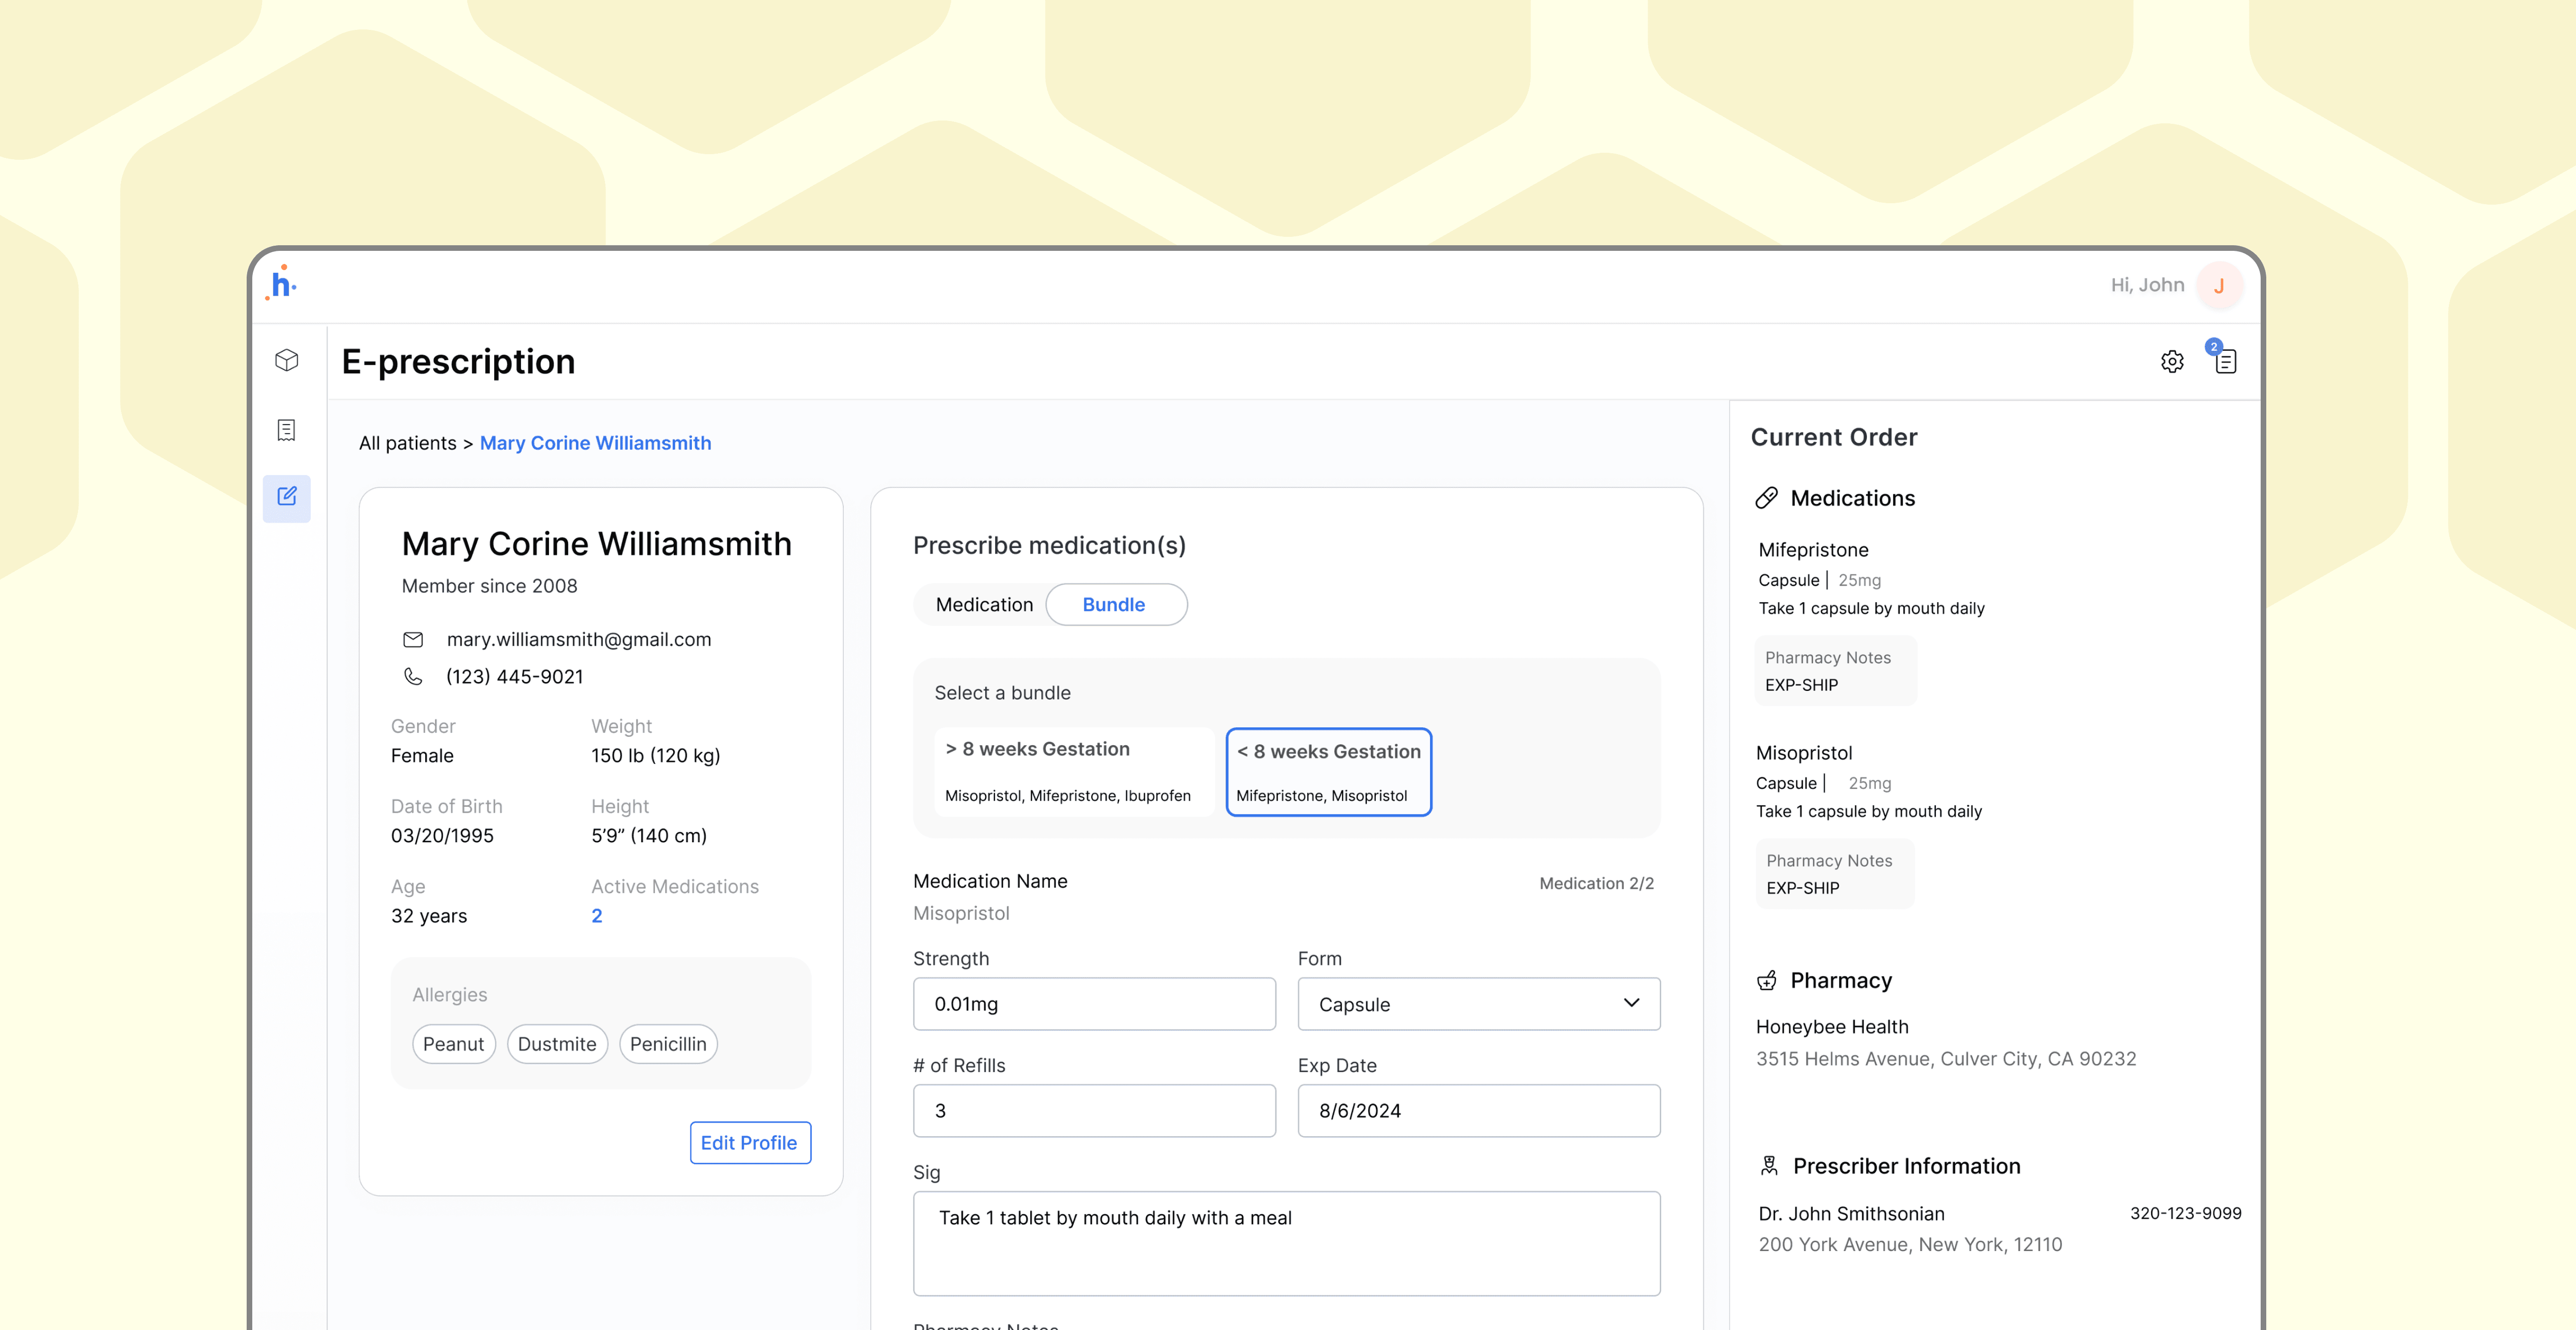This screenshot has height=1330, width=2576.
Task: Click the # of Refills field
Action: [x=1094, y=1111]
